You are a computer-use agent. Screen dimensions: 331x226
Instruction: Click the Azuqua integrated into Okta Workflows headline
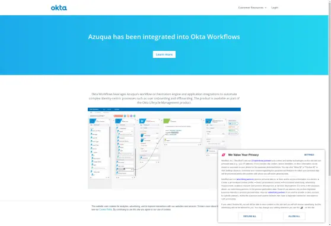pos(164,37)
